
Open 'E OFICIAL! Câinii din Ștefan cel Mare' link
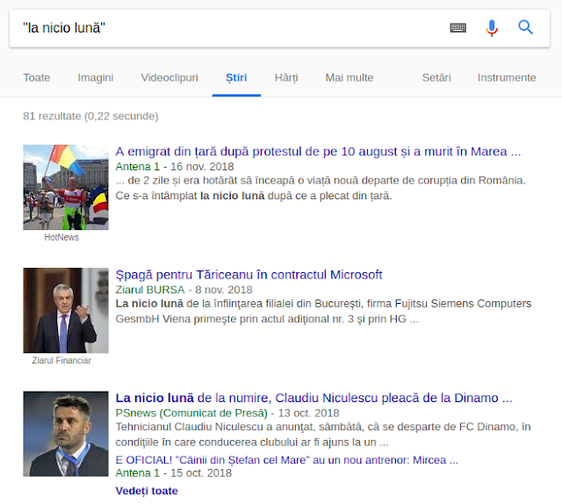coord(287,460)
